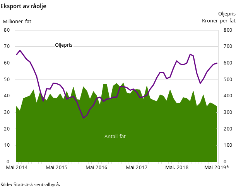Click the uppermost horizontal gridline in plot
Viewport: 236px width, 188px height.
(x=116, y=46)
